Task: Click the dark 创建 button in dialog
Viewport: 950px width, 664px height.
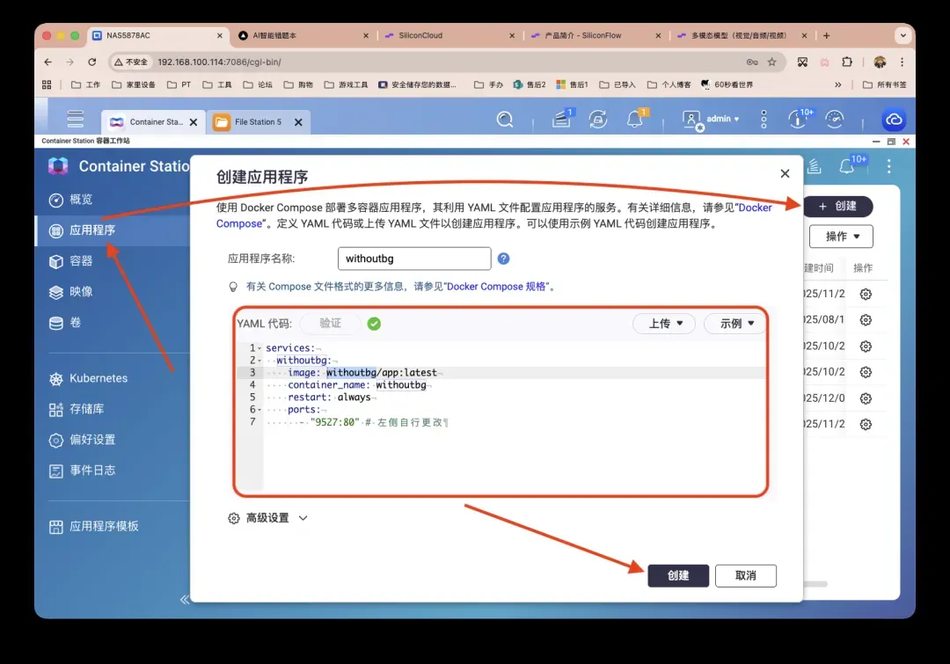Action: 678,575
